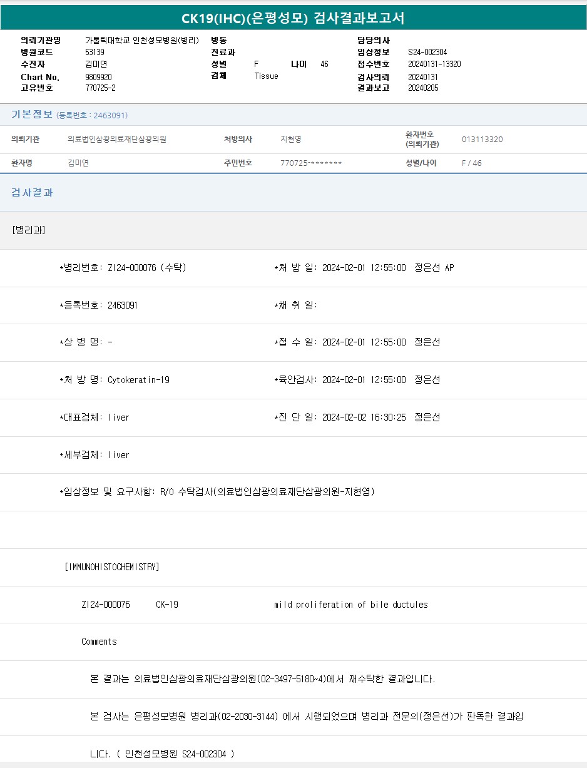Select the [병리과] department label
587x768 pixels.
click(x=29, y=230)
